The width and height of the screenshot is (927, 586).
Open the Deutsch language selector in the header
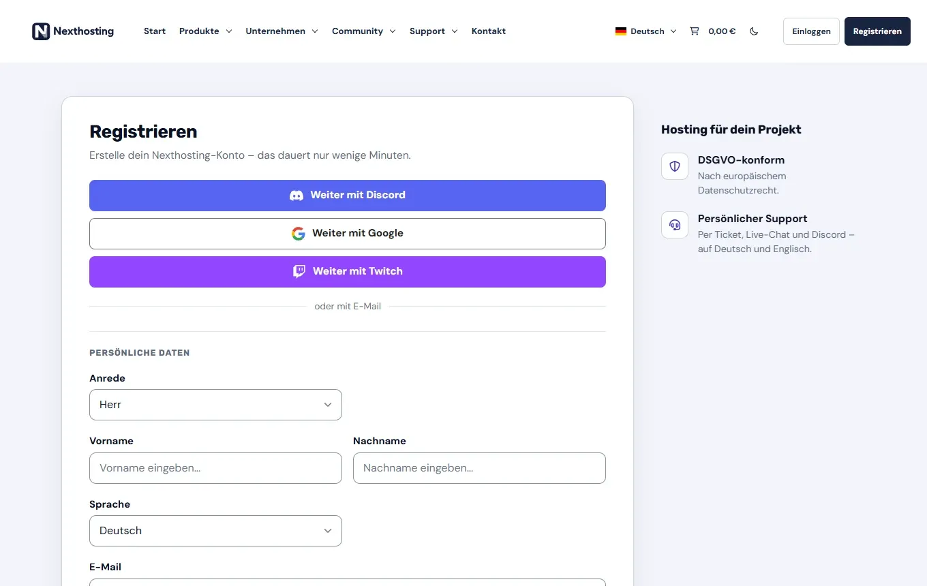(646, 31)
